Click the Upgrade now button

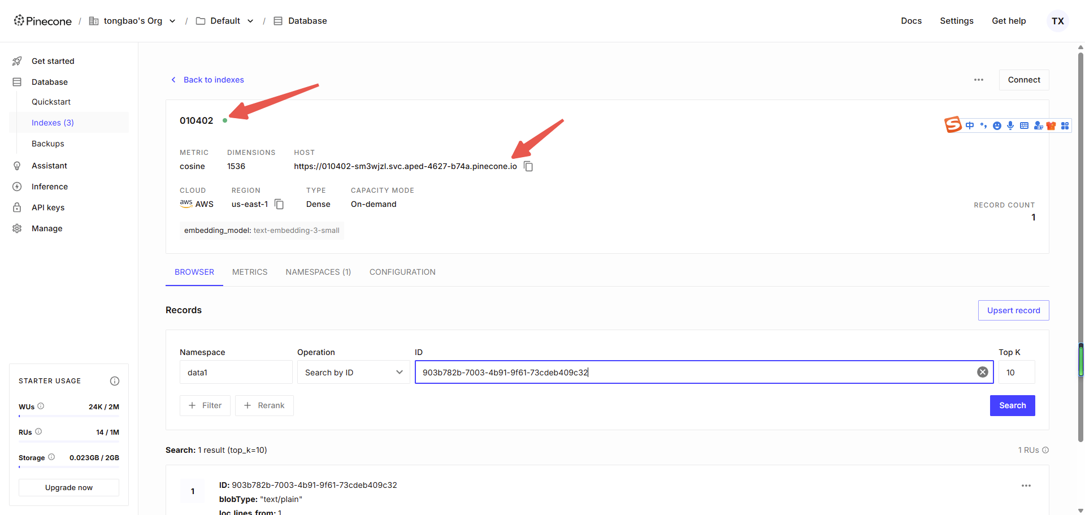click(x=69, y=487)
